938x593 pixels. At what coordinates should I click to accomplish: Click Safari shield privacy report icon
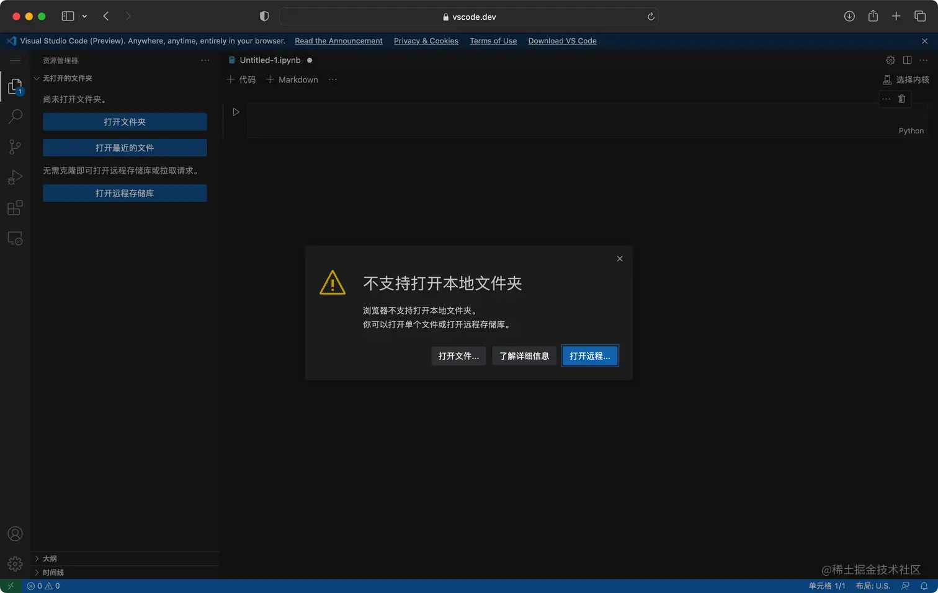coord(264,16)
